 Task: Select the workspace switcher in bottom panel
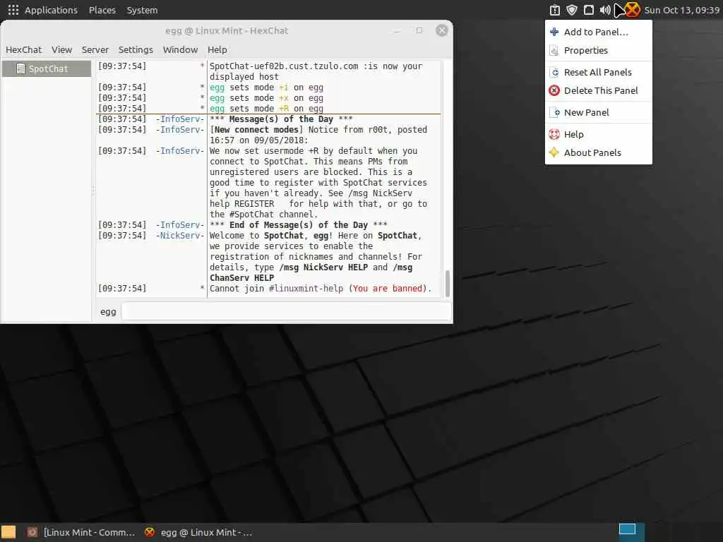click(631, 532)
